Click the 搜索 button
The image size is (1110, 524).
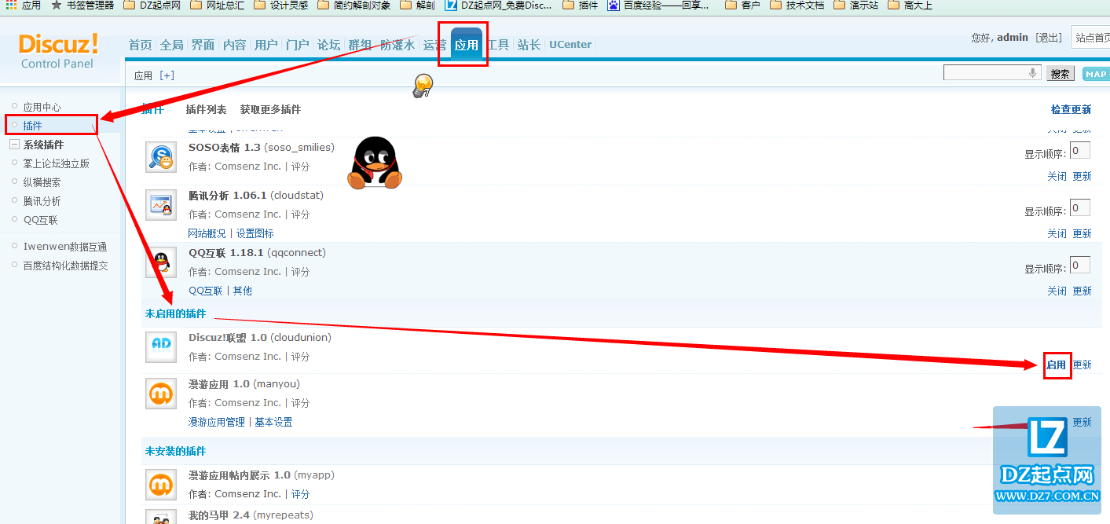pyautogui.click(x=1061, y=74)
